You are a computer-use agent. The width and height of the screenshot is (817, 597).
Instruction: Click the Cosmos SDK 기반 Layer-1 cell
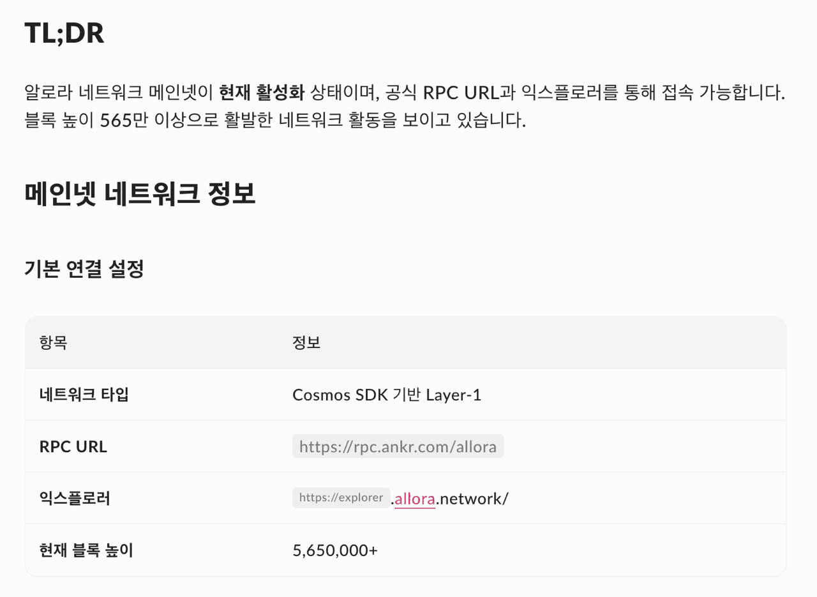(387, 395)
